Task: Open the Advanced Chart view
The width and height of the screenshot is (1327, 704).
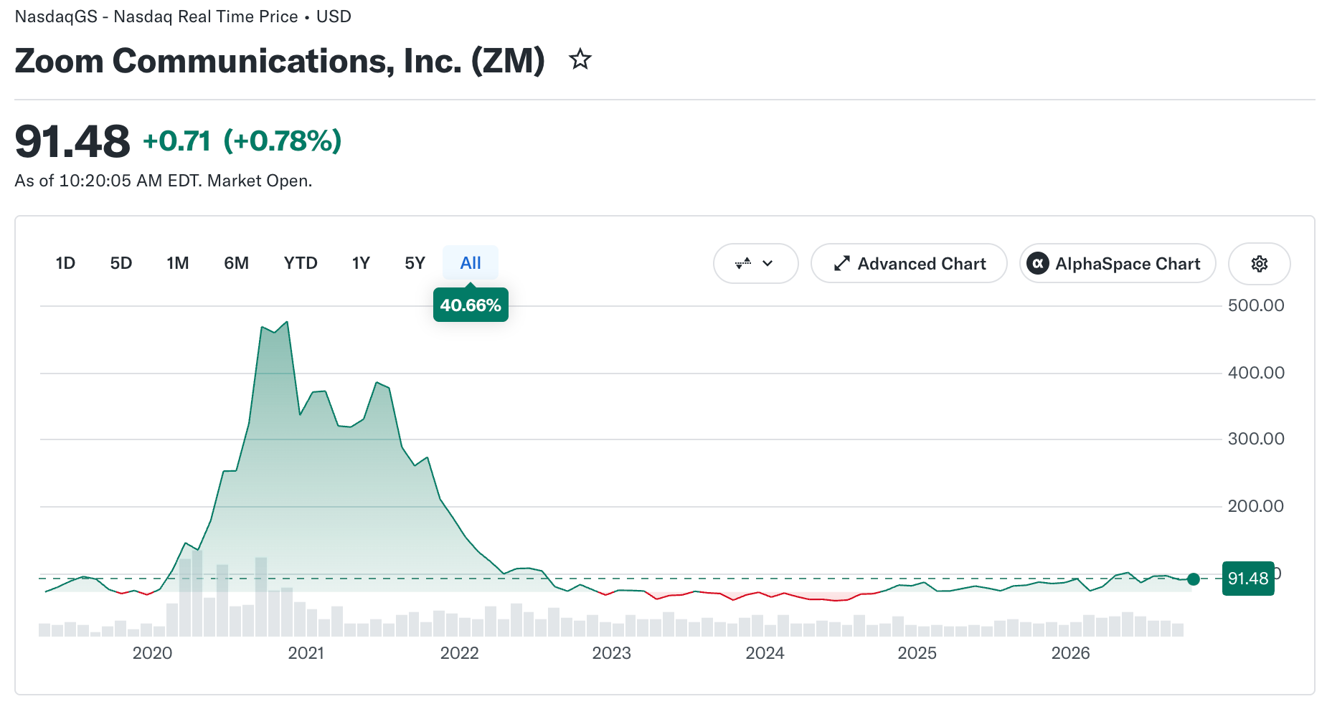Action: tap(909, 264)
